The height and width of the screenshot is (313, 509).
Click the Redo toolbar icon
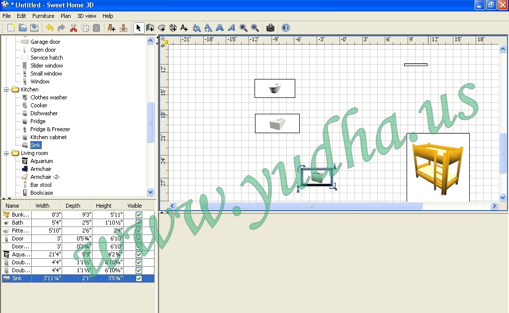[61, 28]
